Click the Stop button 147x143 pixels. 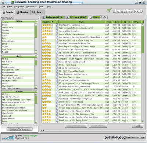click(x=137, y=126)
